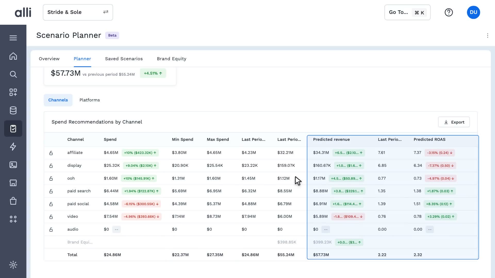Toggle the lock for audio channel
495x278 pixels.
click(51, 230)
